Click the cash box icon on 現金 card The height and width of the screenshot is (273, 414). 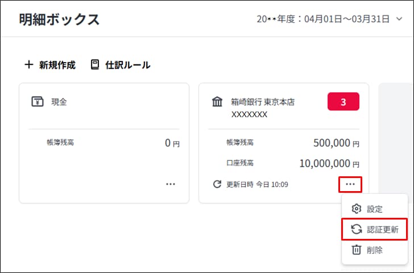click(38, 102)
